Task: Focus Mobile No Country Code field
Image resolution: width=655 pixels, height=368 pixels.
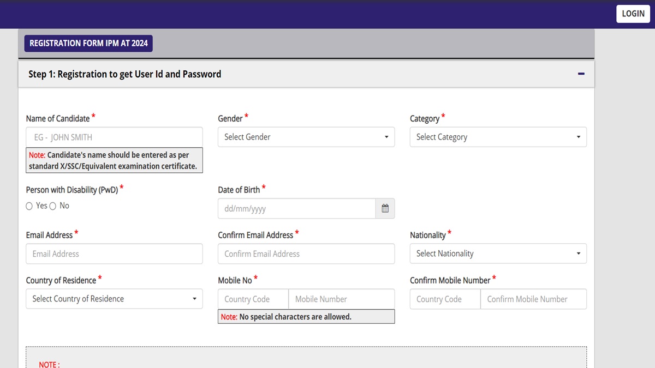Action: pos(253,299)
